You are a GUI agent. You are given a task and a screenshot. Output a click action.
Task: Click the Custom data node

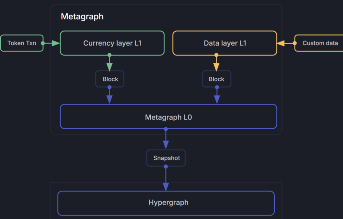[320, 43]
